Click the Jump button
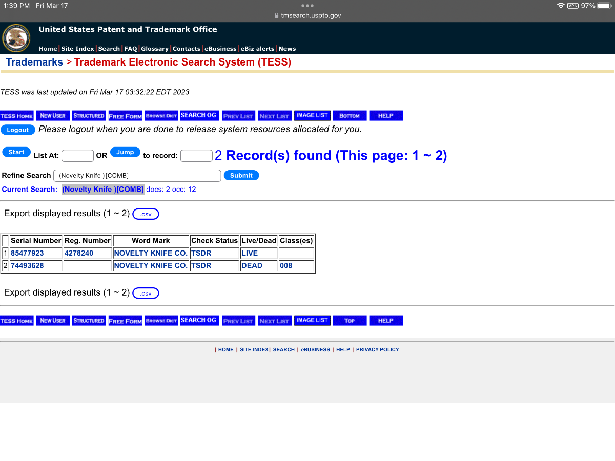 pos(125,152)
